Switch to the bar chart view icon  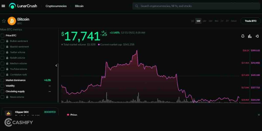tap(250, 36)
